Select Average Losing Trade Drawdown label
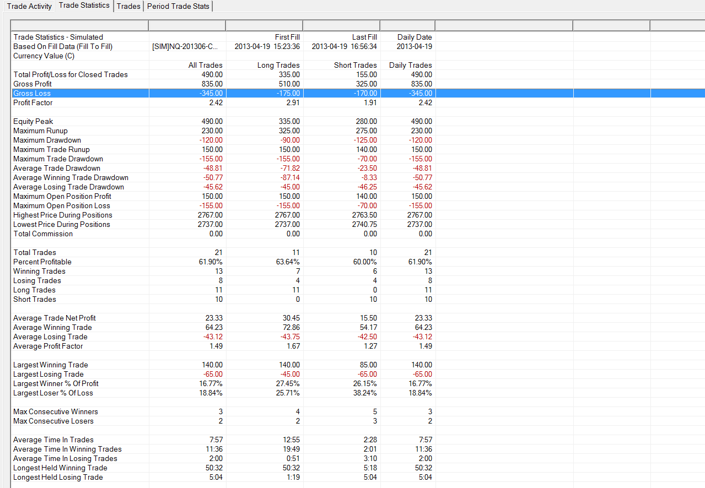 pos(68,187)
